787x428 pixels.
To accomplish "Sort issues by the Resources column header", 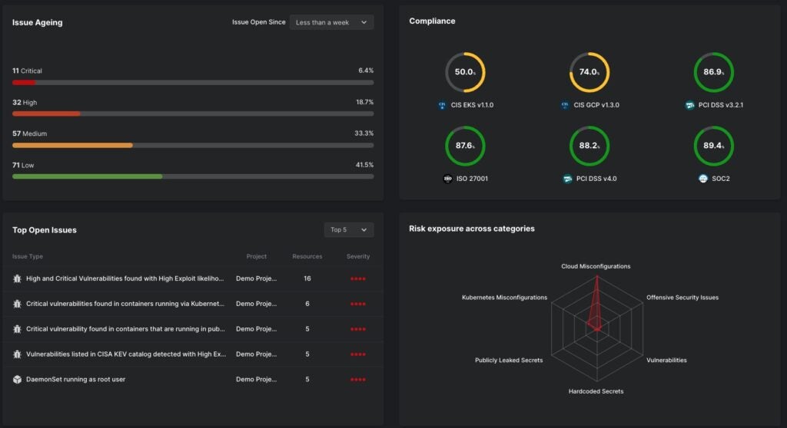I will click(x=307, y=256).
